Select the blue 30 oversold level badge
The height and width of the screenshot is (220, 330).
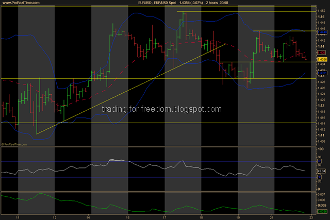click(x=320, y=177)
